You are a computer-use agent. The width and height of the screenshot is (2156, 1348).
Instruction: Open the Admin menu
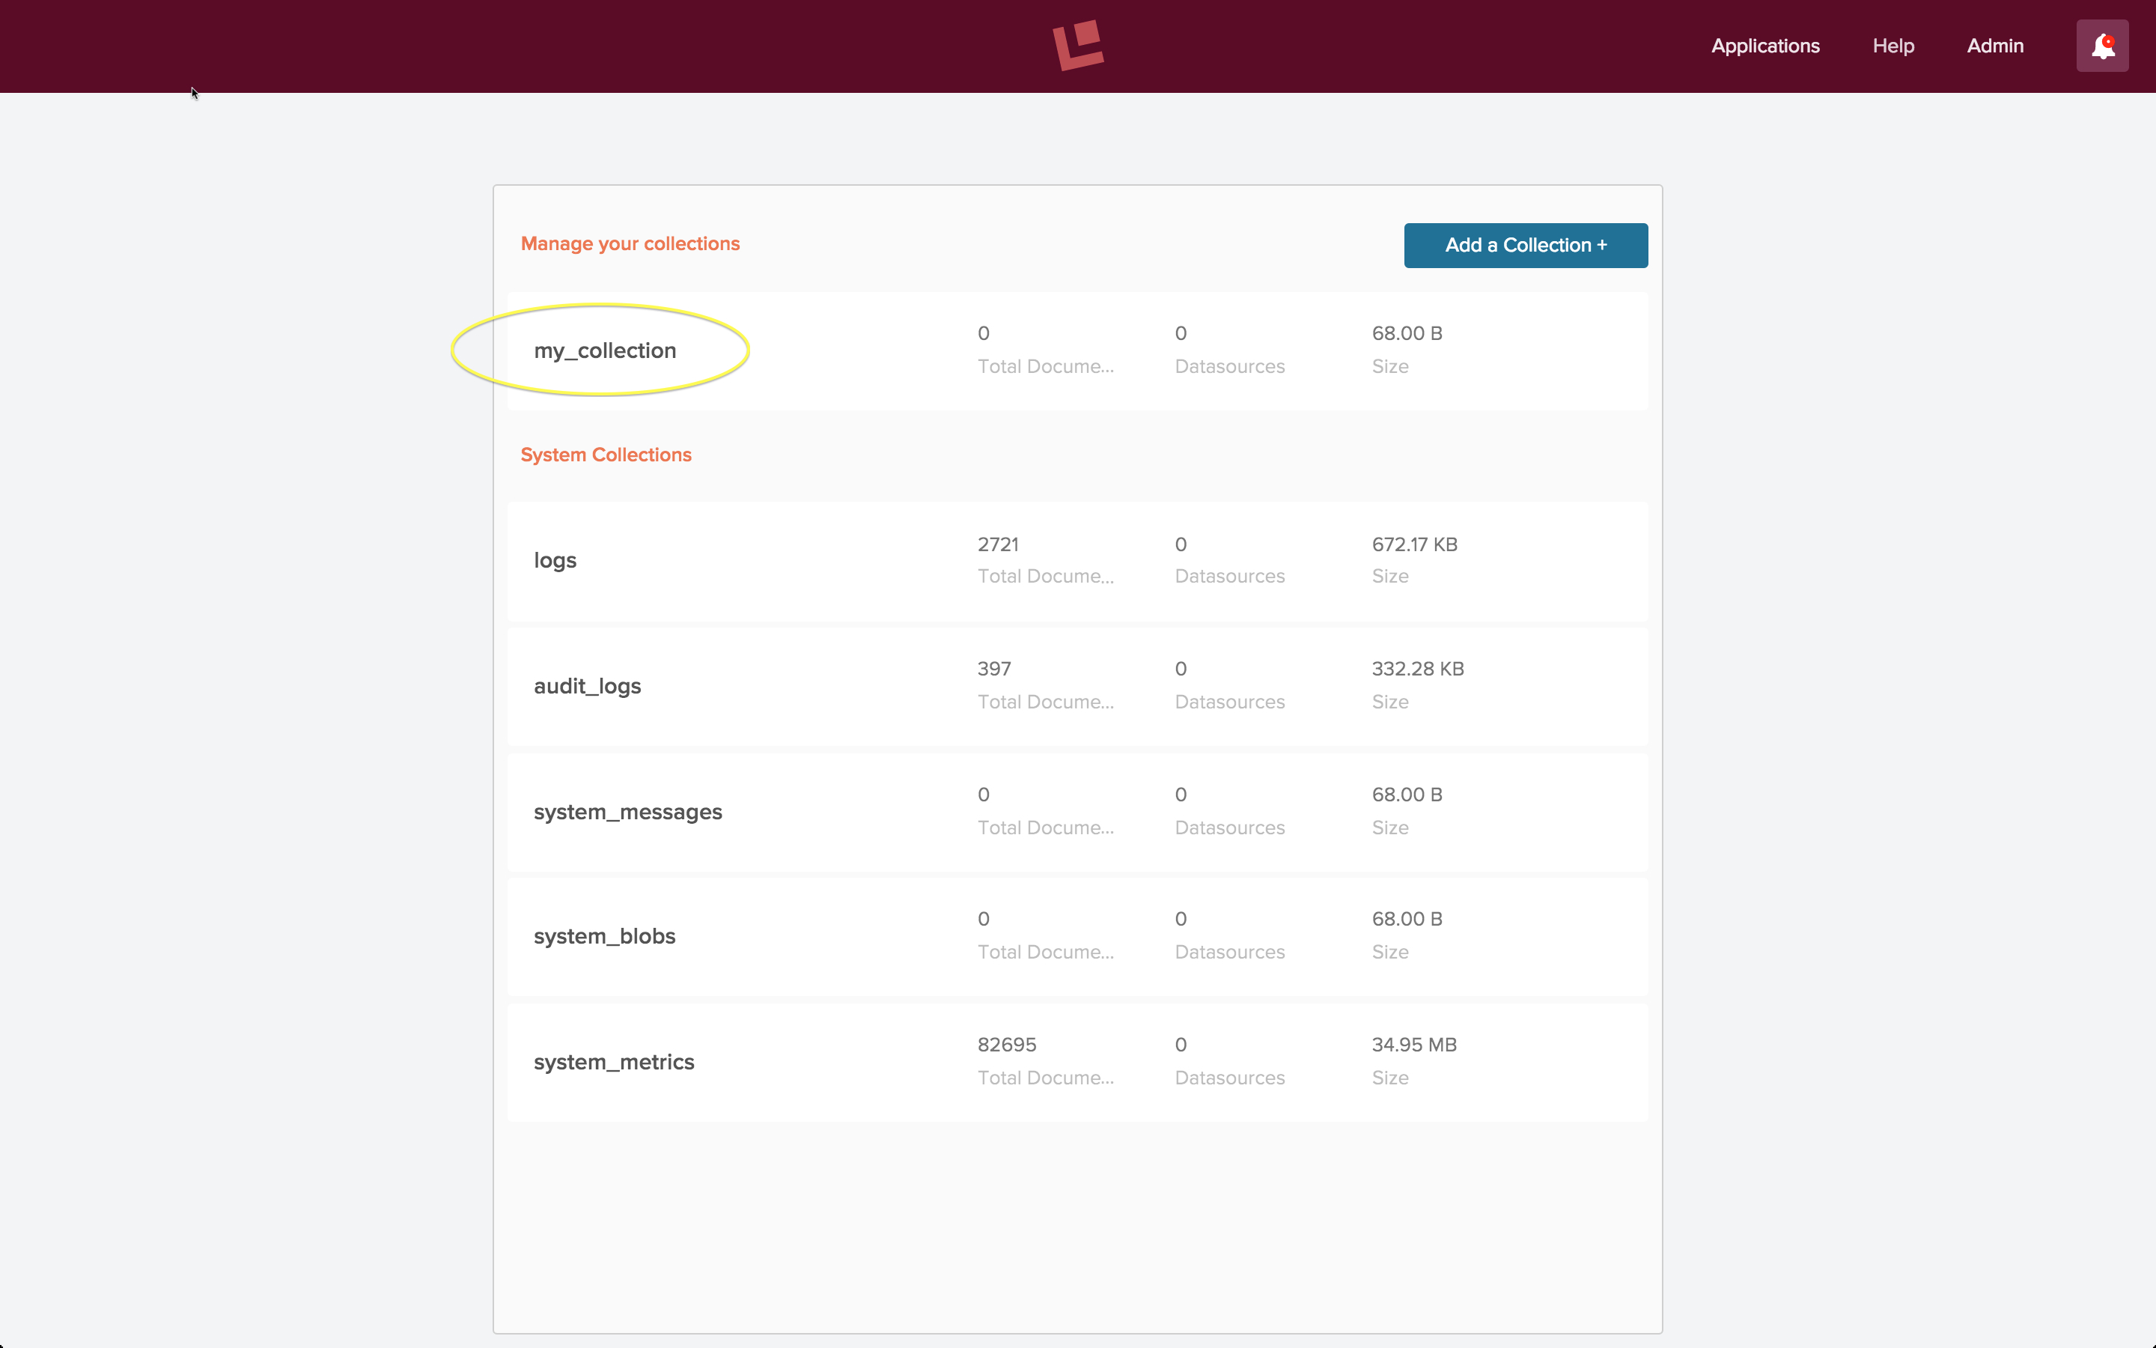[1994, 45]
